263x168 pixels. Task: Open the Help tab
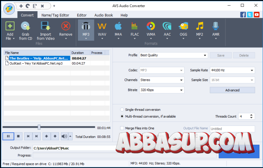pos(124,15)
